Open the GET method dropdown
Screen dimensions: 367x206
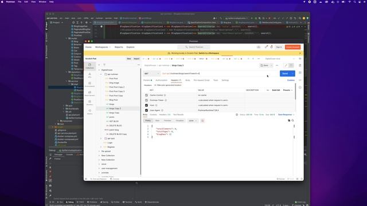click(151, 74)
